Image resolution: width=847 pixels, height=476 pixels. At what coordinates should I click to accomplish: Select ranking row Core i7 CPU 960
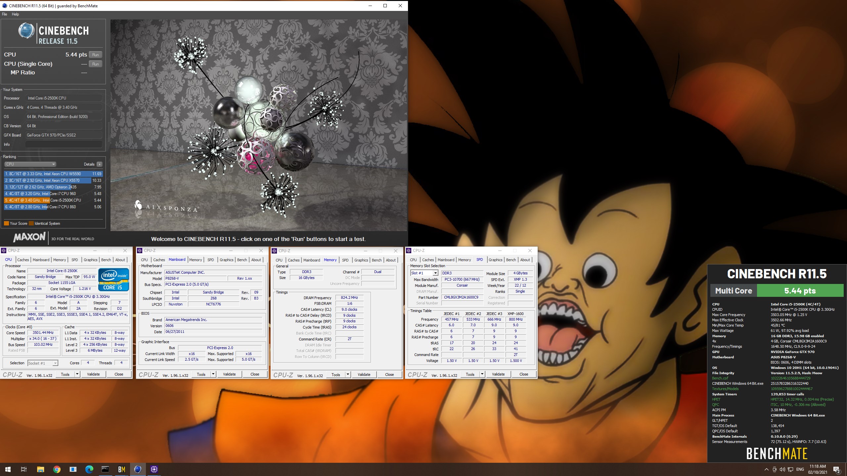(53, 194)
